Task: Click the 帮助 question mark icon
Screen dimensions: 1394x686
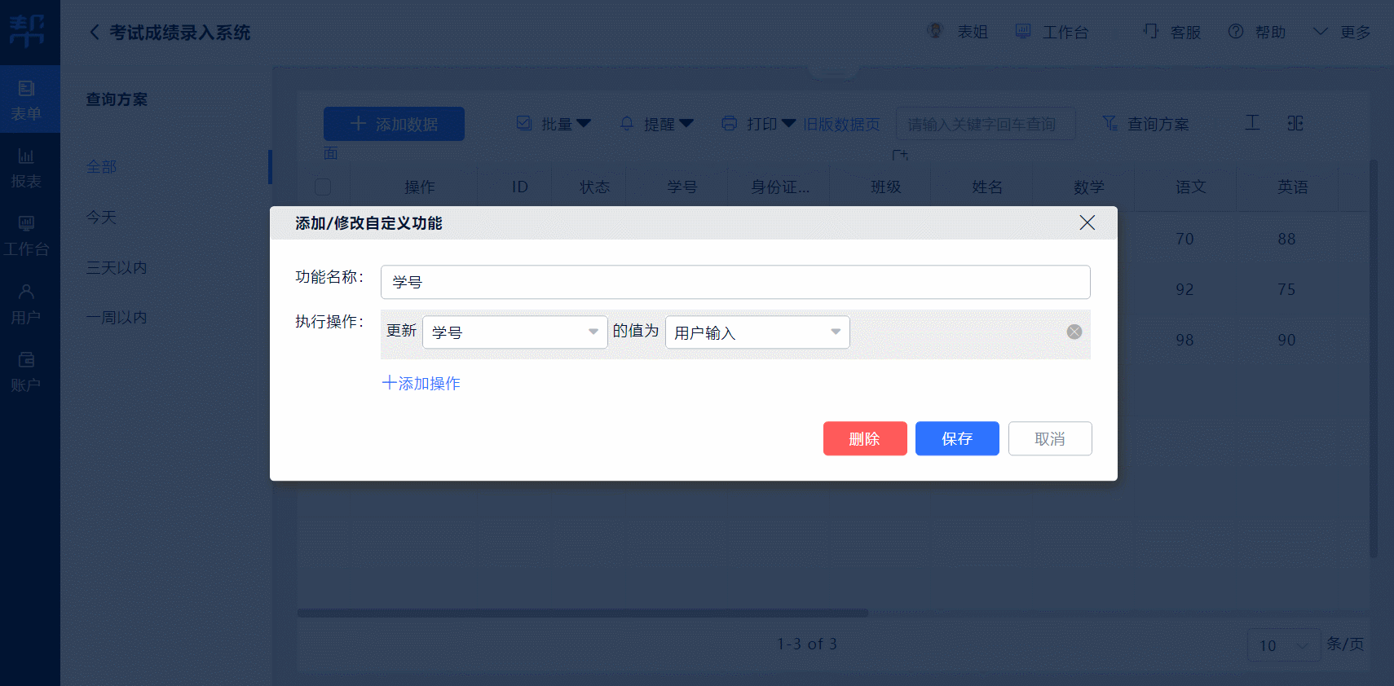Action: tap(1236, 31)
